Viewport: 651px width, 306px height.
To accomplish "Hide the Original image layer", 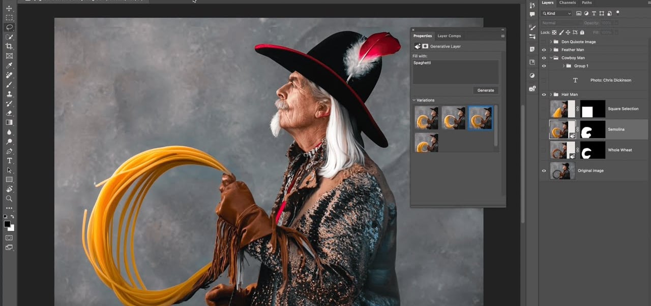I will click(x=544, y=171).
